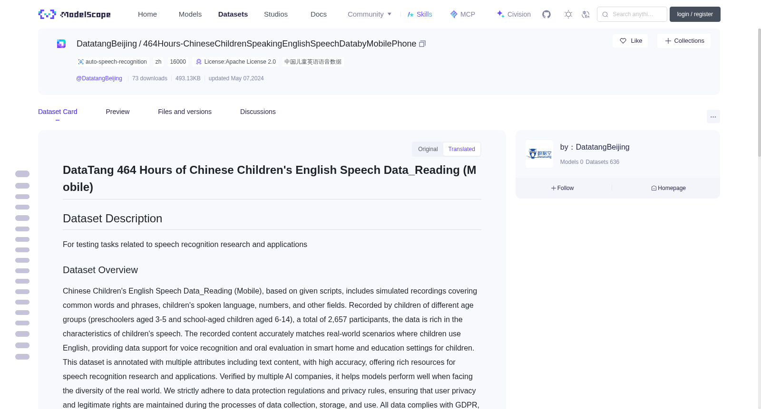Click the Apache license badge icon
The image size is (761, 409).
(199, 62)
